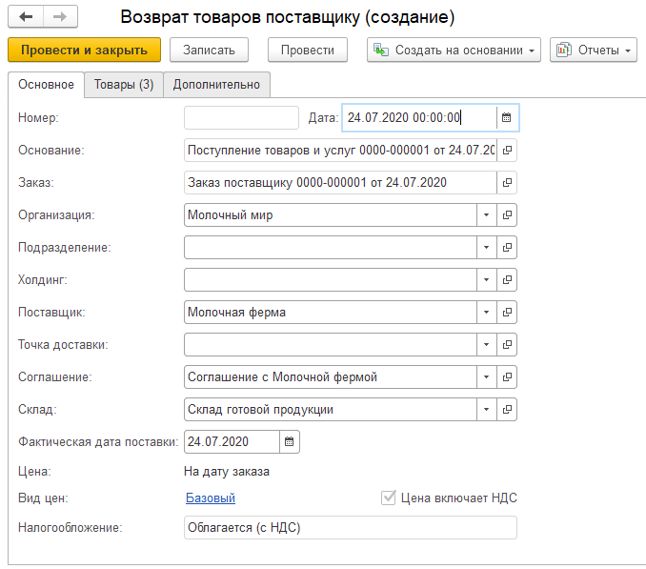Open the linked Заказ document icon
Viewport: 646px width, 569px height.
507,182
